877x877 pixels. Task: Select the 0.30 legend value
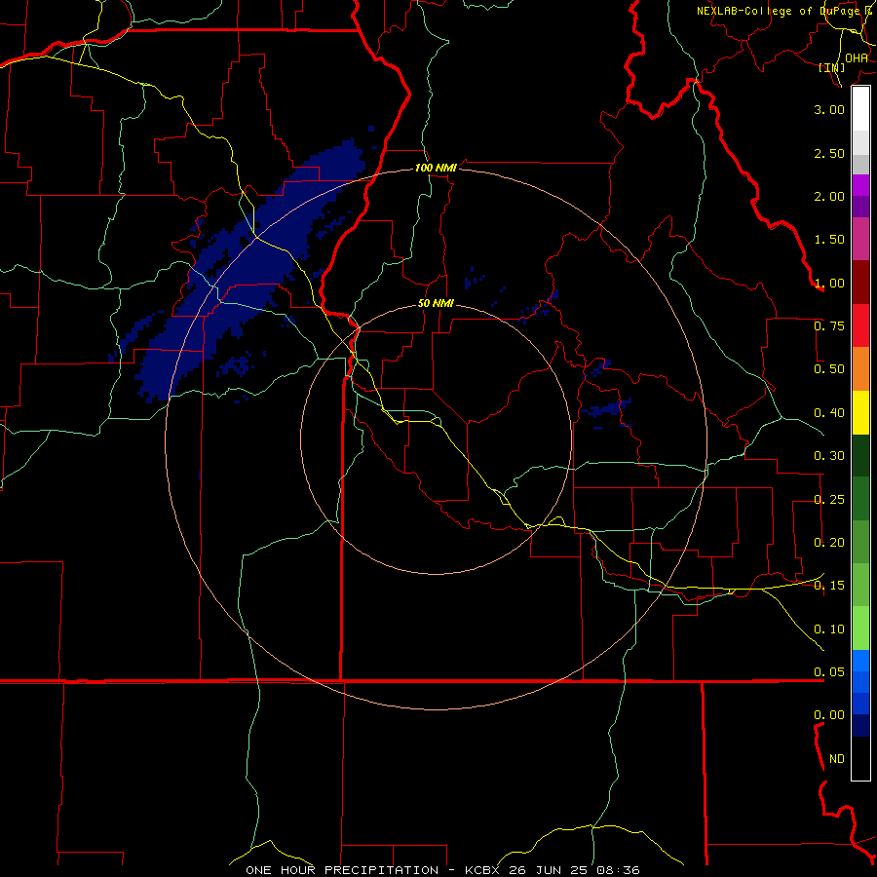point(829,456)
